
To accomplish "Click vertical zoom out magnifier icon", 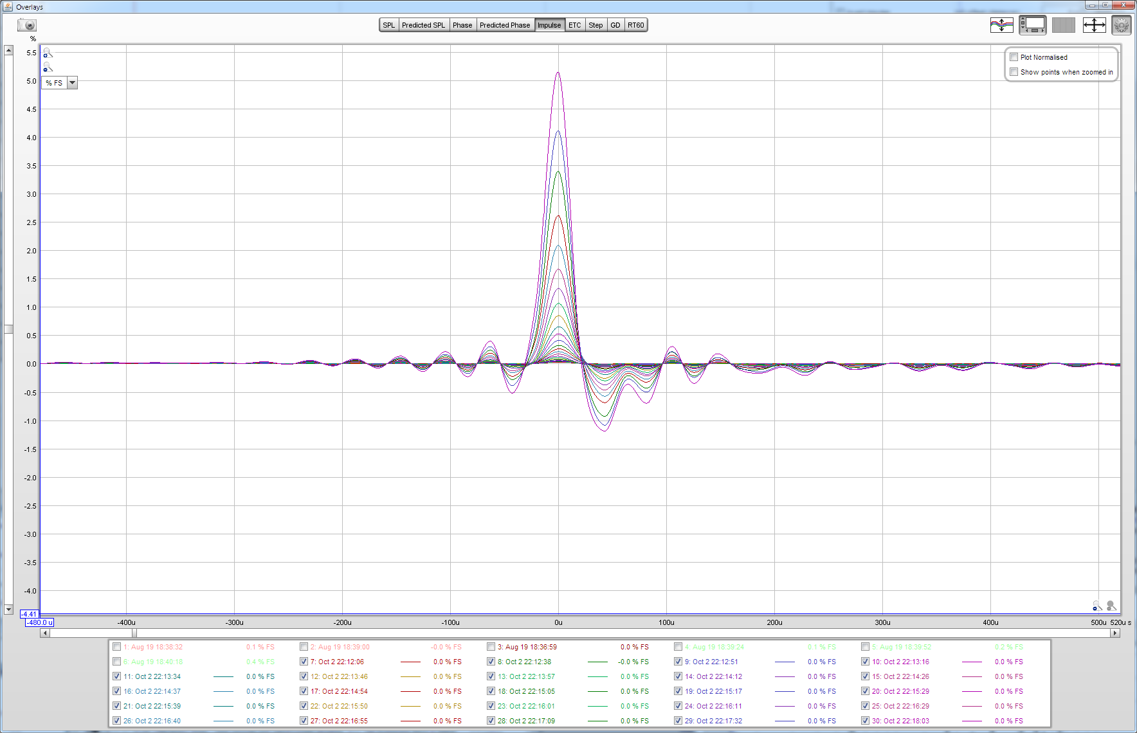I will pos(48,67).
